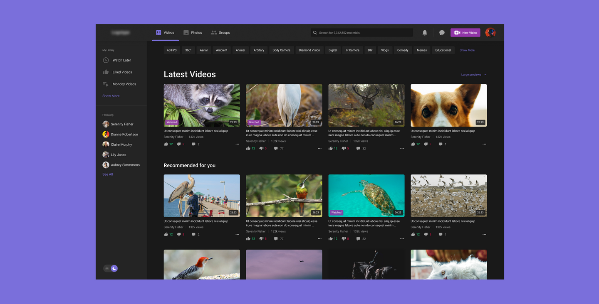This screenshot has width=599, height=304.
Task: Open more options for the sea turtle video
Action: coord(402,239)
